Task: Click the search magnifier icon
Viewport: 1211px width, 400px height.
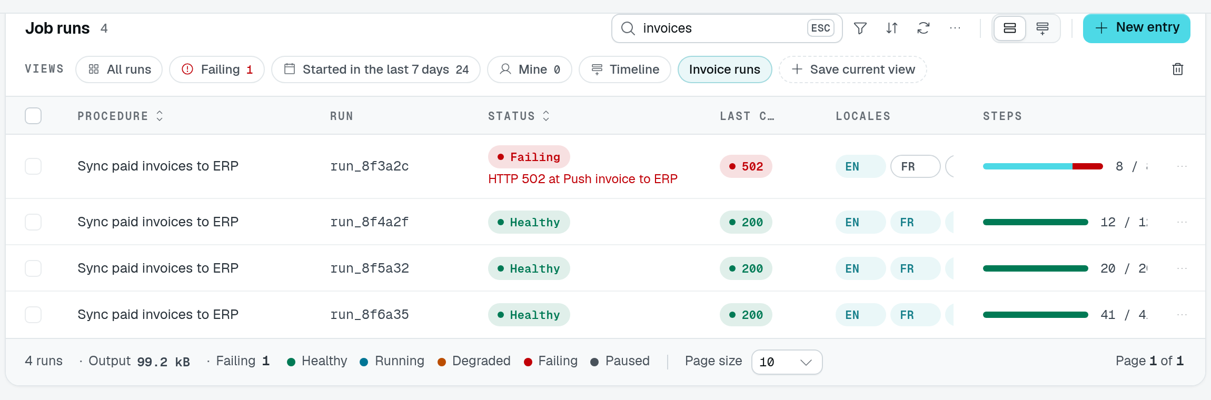Action: [628, 28]
